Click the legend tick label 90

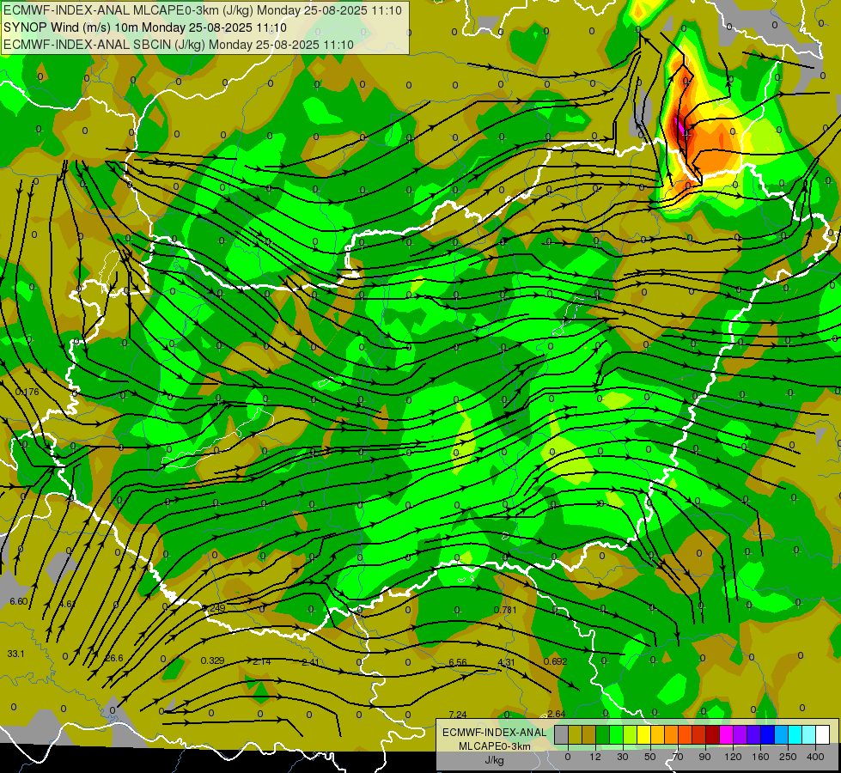704,757
